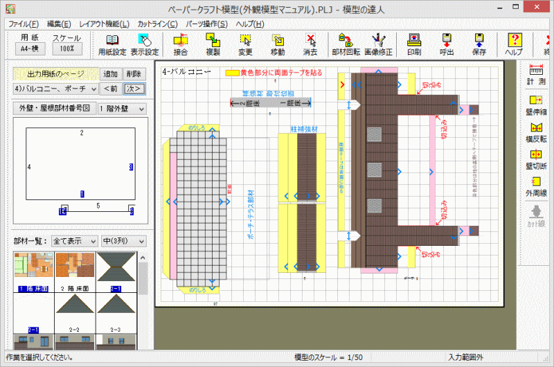The image size is (554, 367).
Task: Select the 複製 duplicate tool
Action: [x=213, y=44]
